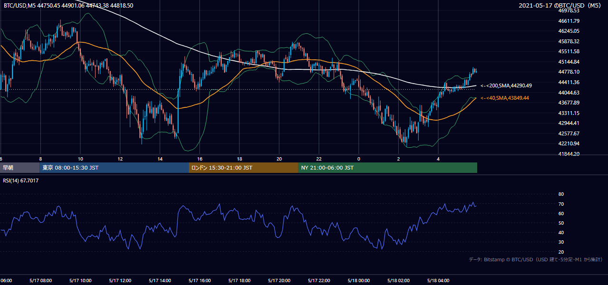The image size is (608, 285).
Task: Click the 5/18 02:00 date label
Action: (x=398, y=280)
